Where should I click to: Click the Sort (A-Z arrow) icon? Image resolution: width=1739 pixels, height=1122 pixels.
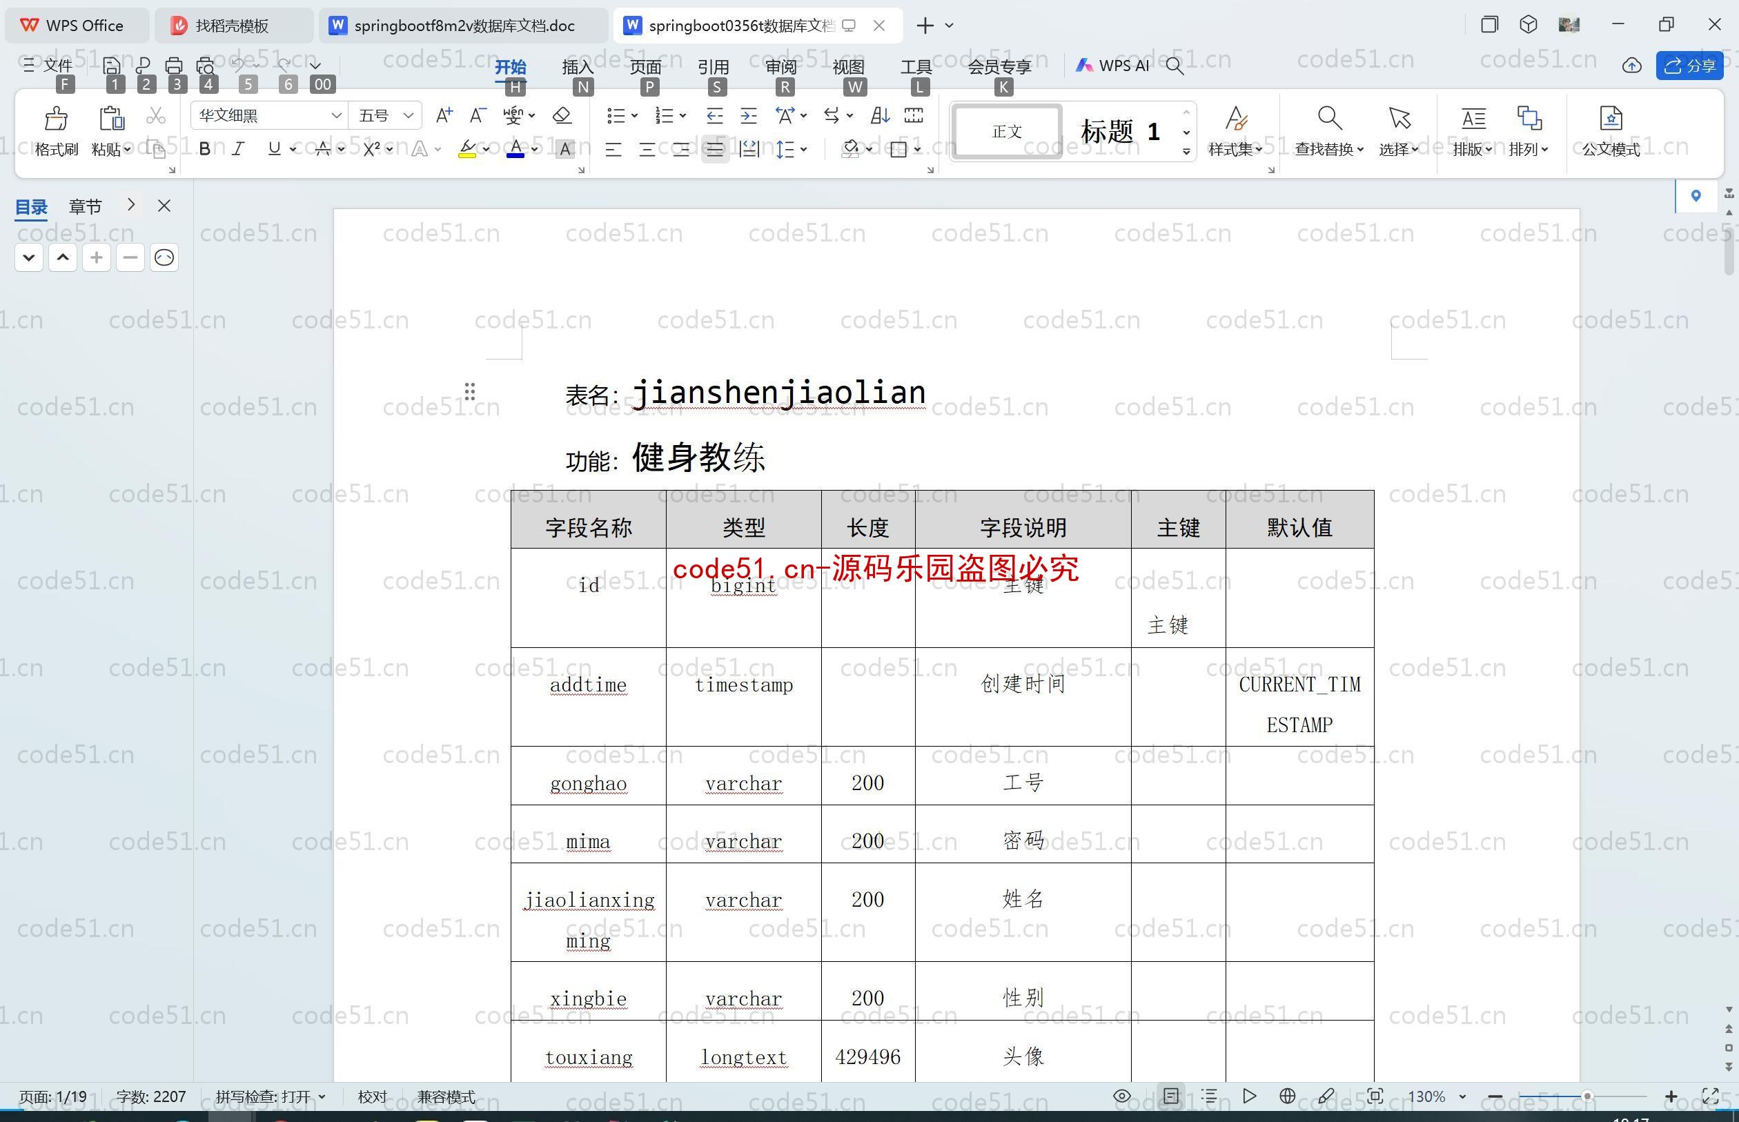(x=880, y=115)
